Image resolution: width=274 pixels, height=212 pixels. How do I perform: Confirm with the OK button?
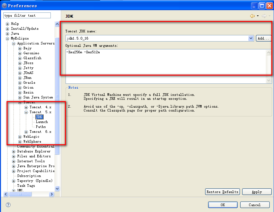point(223,205)
